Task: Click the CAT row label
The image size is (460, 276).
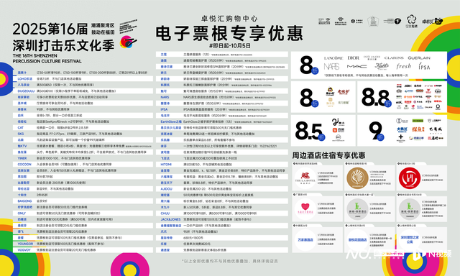Action: click(x=20, y=128)
